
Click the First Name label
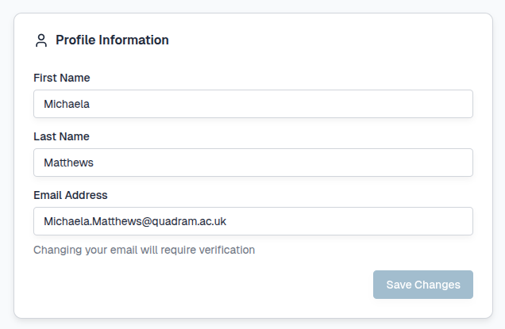pyautogui.click(x=62, y=78)
